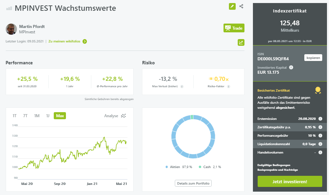
Task: Open Endgültige Bedingungen link
Action: [274, 165]
